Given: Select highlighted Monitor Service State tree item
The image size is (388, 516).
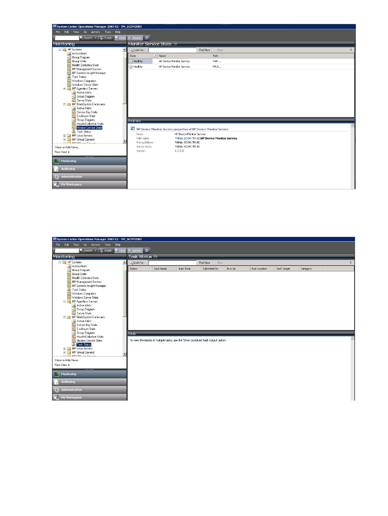Looking at the screenshot, I should [x=89, y=128].
